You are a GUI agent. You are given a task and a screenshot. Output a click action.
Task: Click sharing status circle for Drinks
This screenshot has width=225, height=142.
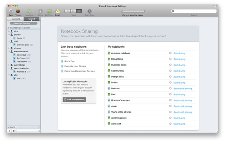point(170,83)
